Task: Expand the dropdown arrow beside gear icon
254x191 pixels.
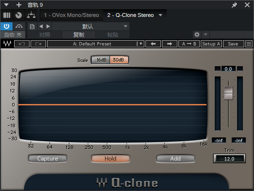Action: point(206,34)
